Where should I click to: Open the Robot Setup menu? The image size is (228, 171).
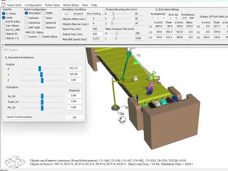coord(71,5)
